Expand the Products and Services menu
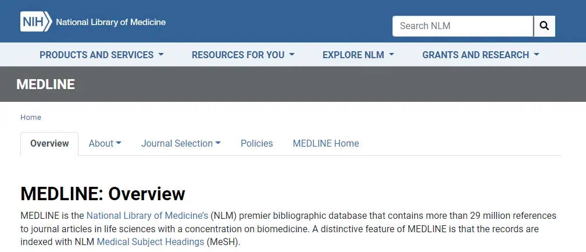The image size is (586, 252). click(x=102, y=55)
